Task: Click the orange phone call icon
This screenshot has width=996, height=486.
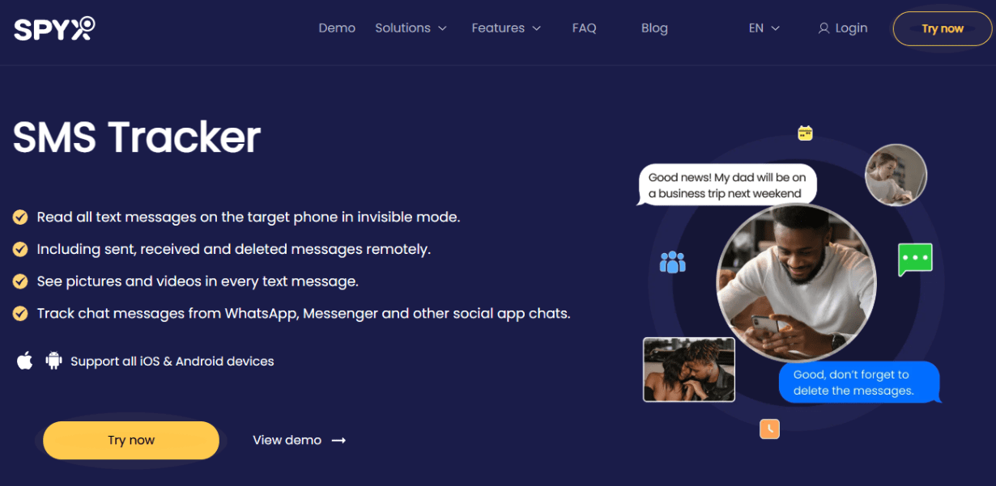Action: click(769, 429)
